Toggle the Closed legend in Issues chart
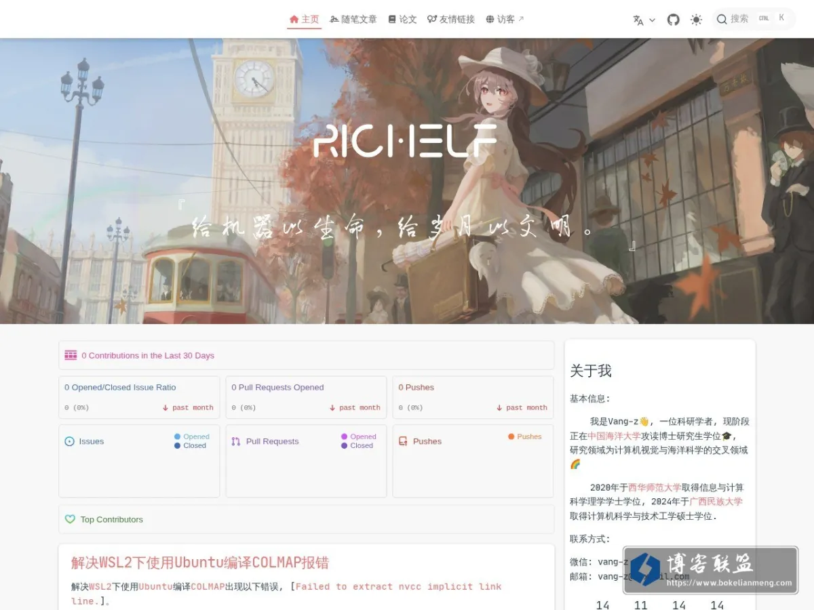Viewport: 814px width, 610px height. click(190, 445)
